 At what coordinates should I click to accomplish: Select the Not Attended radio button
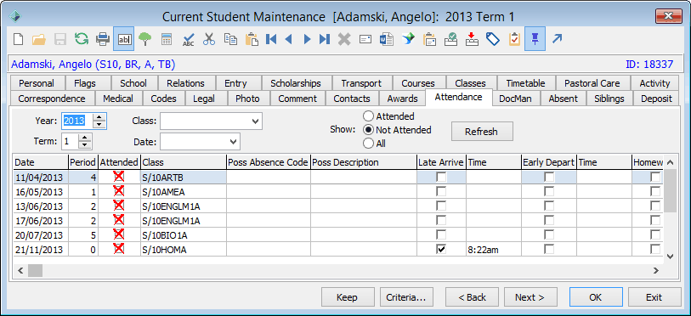(x=368, y=130)
